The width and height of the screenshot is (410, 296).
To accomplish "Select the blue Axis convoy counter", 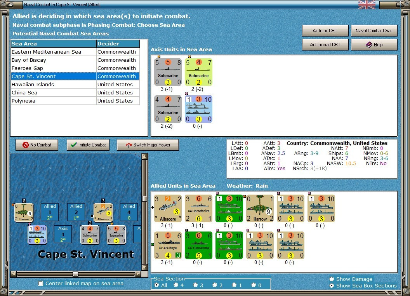I will 198,109.
